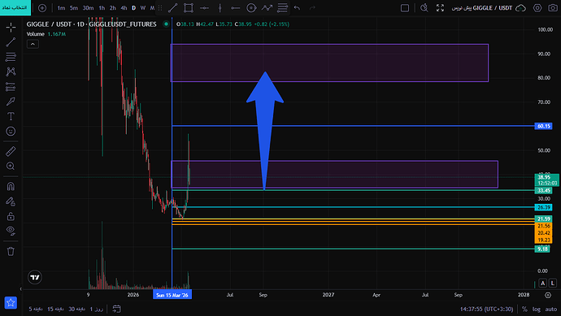Open the forecasting and measurement tools

point(11,86)
